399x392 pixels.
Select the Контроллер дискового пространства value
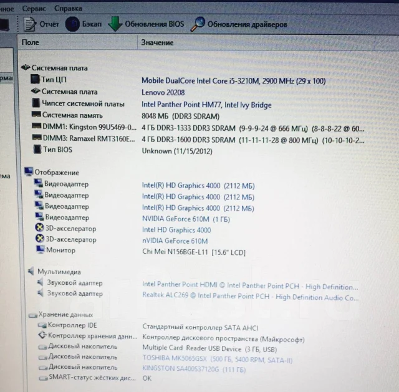223,338
